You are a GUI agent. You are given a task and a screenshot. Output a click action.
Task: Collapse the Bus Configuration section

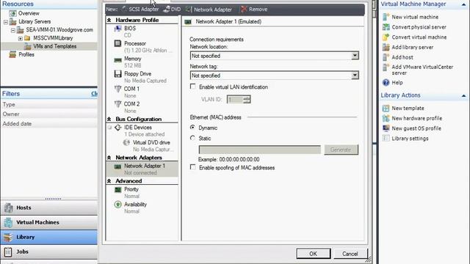[x=109, y=119]
